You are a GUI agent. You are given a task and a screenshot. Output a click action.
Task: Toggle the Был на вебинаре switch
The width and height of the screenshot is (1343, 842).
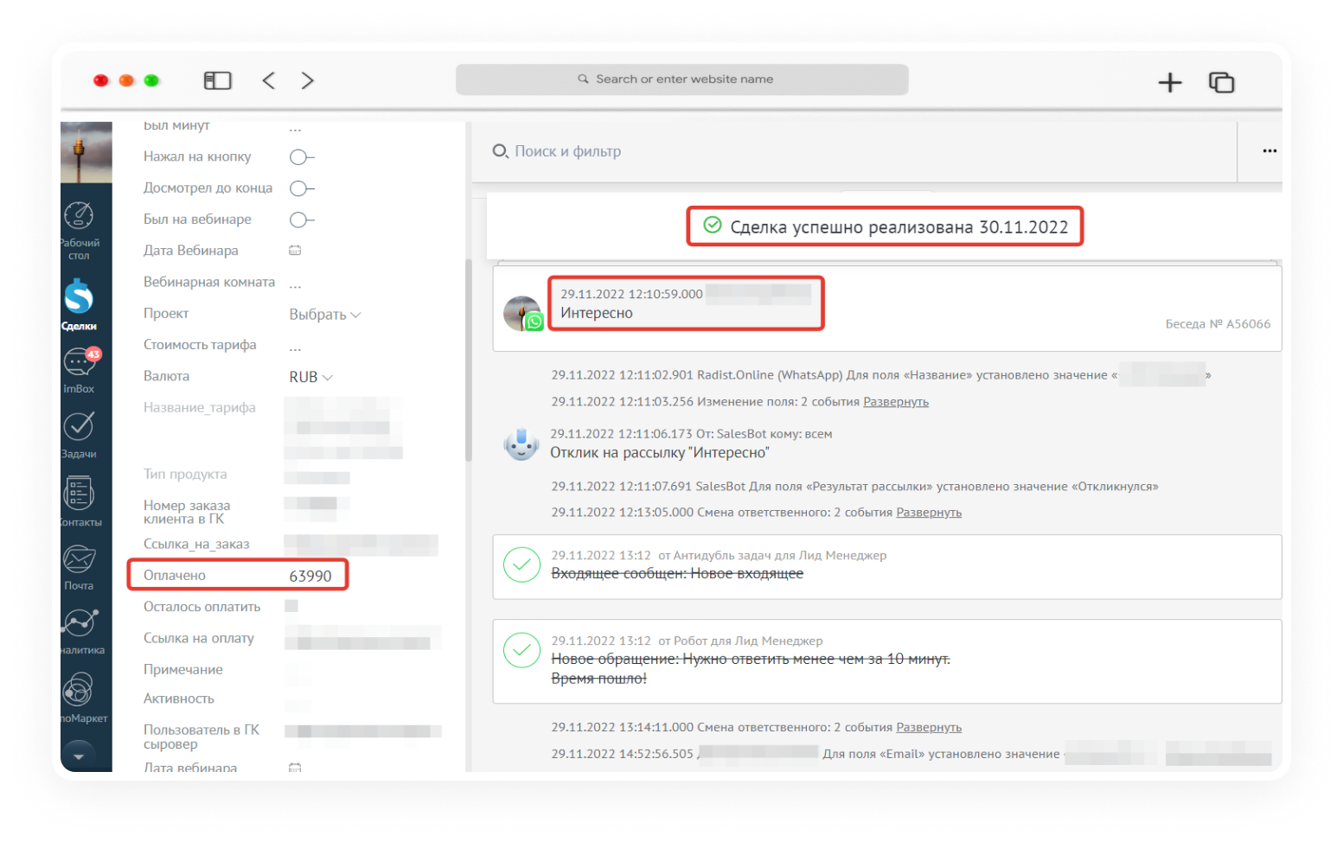301,220
